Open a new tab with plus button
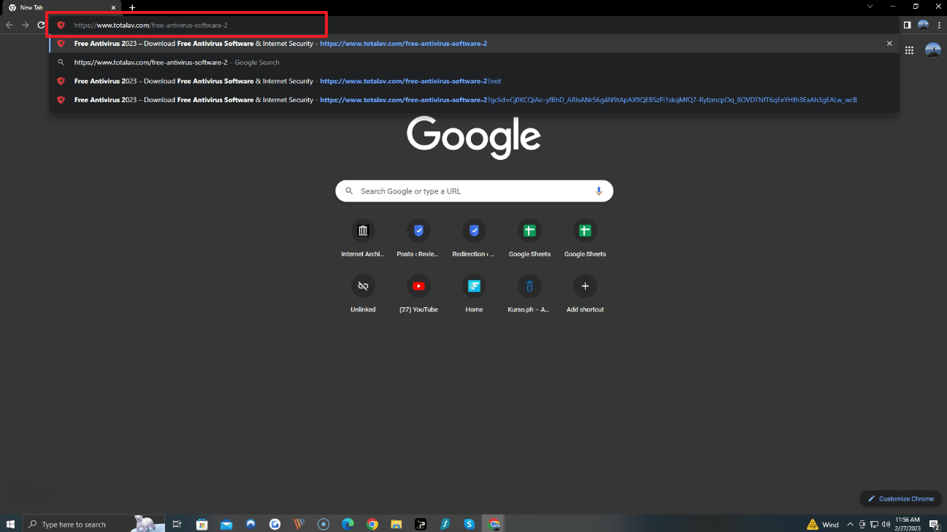The height and width of the screenshot is (532, 947). 132,7
